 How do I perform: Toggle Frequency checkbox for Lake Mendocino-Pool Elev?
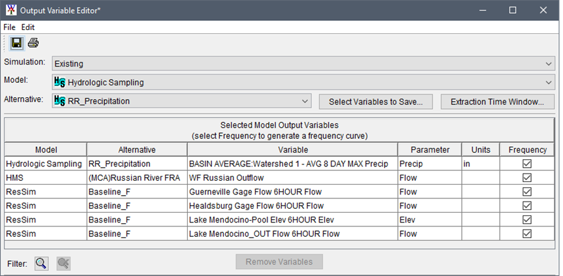click(x=526, y=220)
